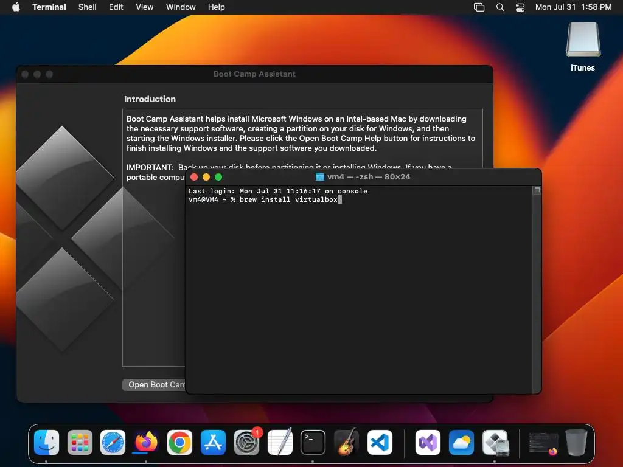
Task: Zoom the Terminal window with green button
Action: point(218,177)
